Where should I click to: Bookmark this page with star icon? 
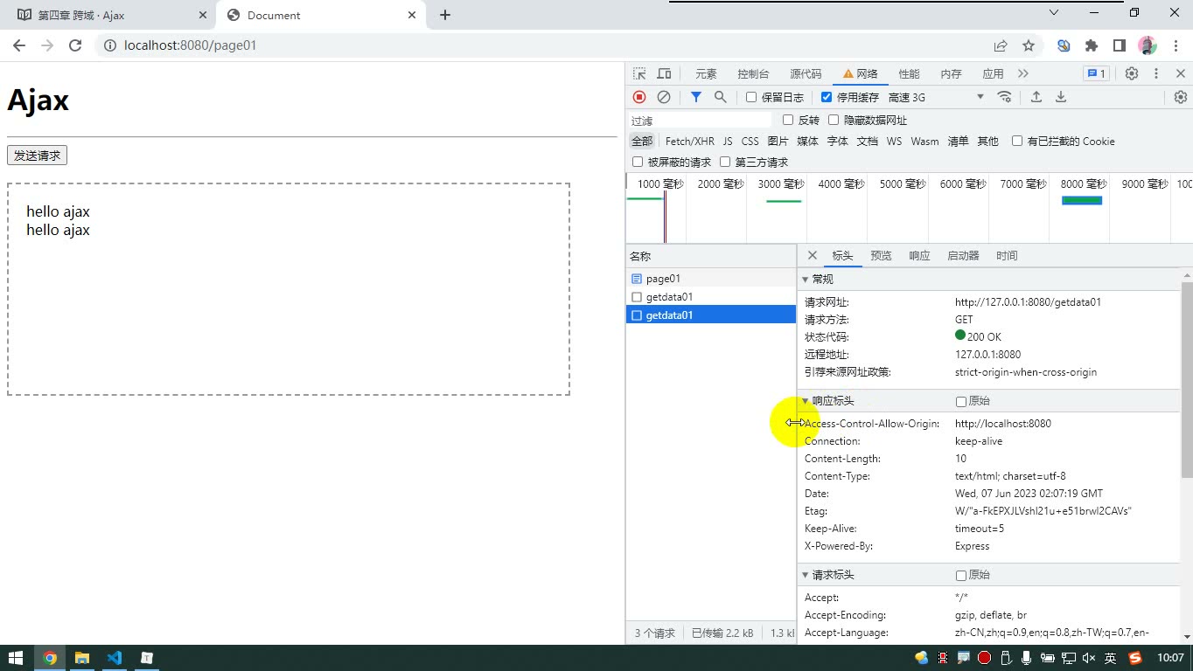tap(1029, 45)
